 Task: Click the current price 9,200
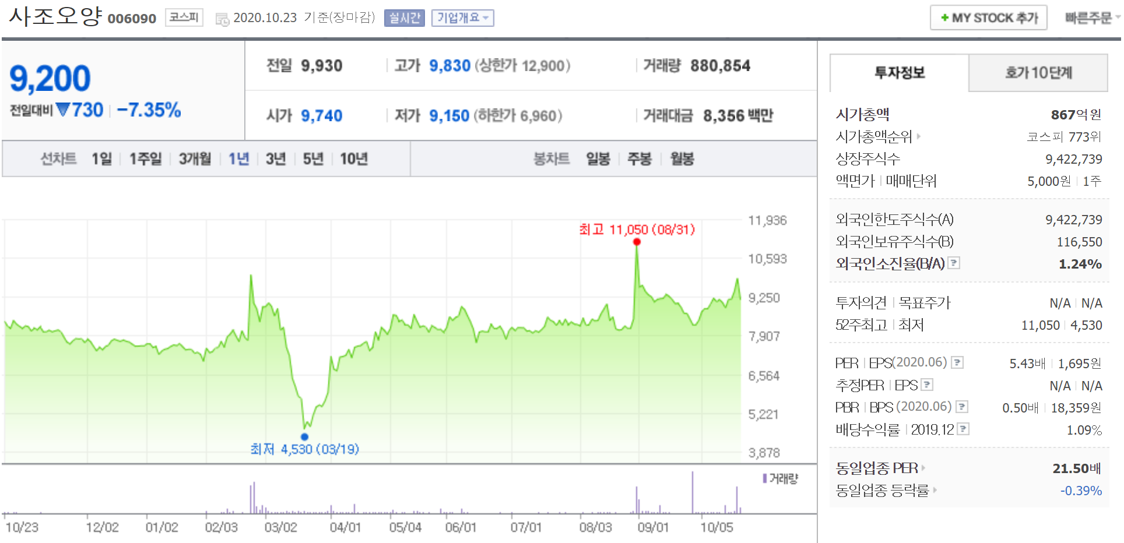click(x=50, y=78)
